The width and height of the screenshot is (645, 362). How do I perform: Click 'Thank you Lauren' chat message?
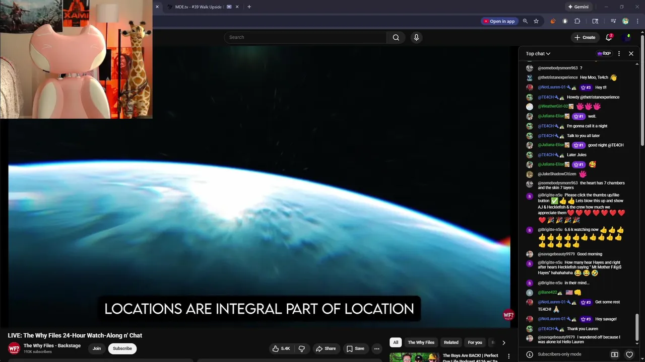(583, 329)
